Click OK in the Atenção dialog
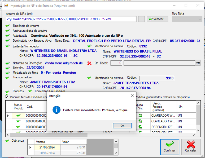This screenshot has height=158, width=205. pos(122,126)
